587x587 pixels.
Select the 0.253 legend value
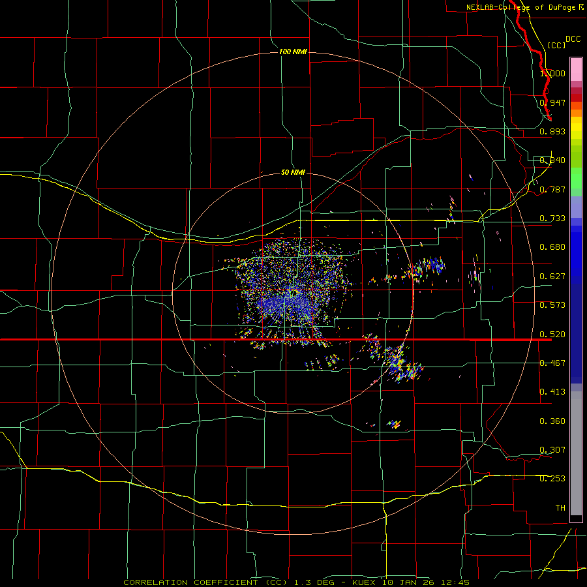point(552,479)
